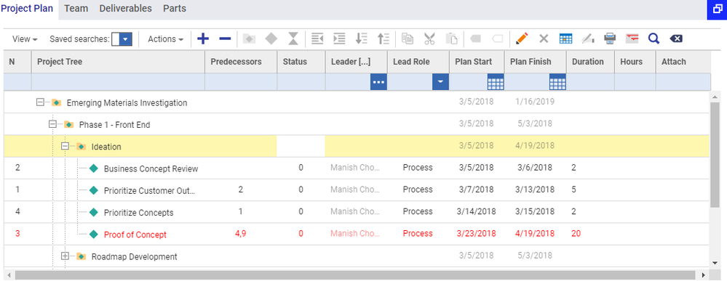The height and width of the screenshot is (281, 727).
Task: Click the blue minus remove icon
Action: 225,39
